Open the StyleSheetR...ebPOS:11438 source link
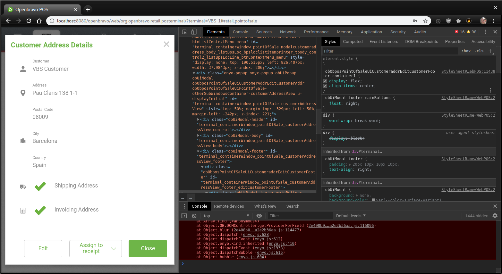This screenshot has width=502, height=274. (x=468, y=71)
